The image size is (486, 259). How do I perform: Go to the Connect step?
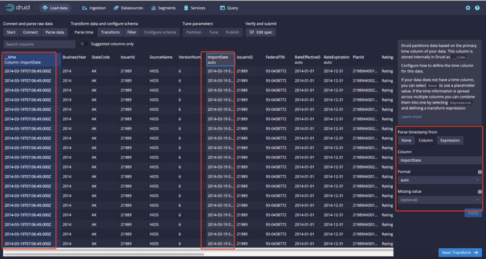[x=31, y=32]
